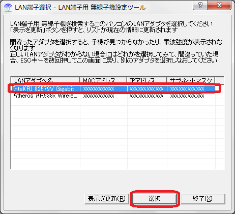Select the Intel(R) 82579V Gigabit adapter row

coord(113,89)
